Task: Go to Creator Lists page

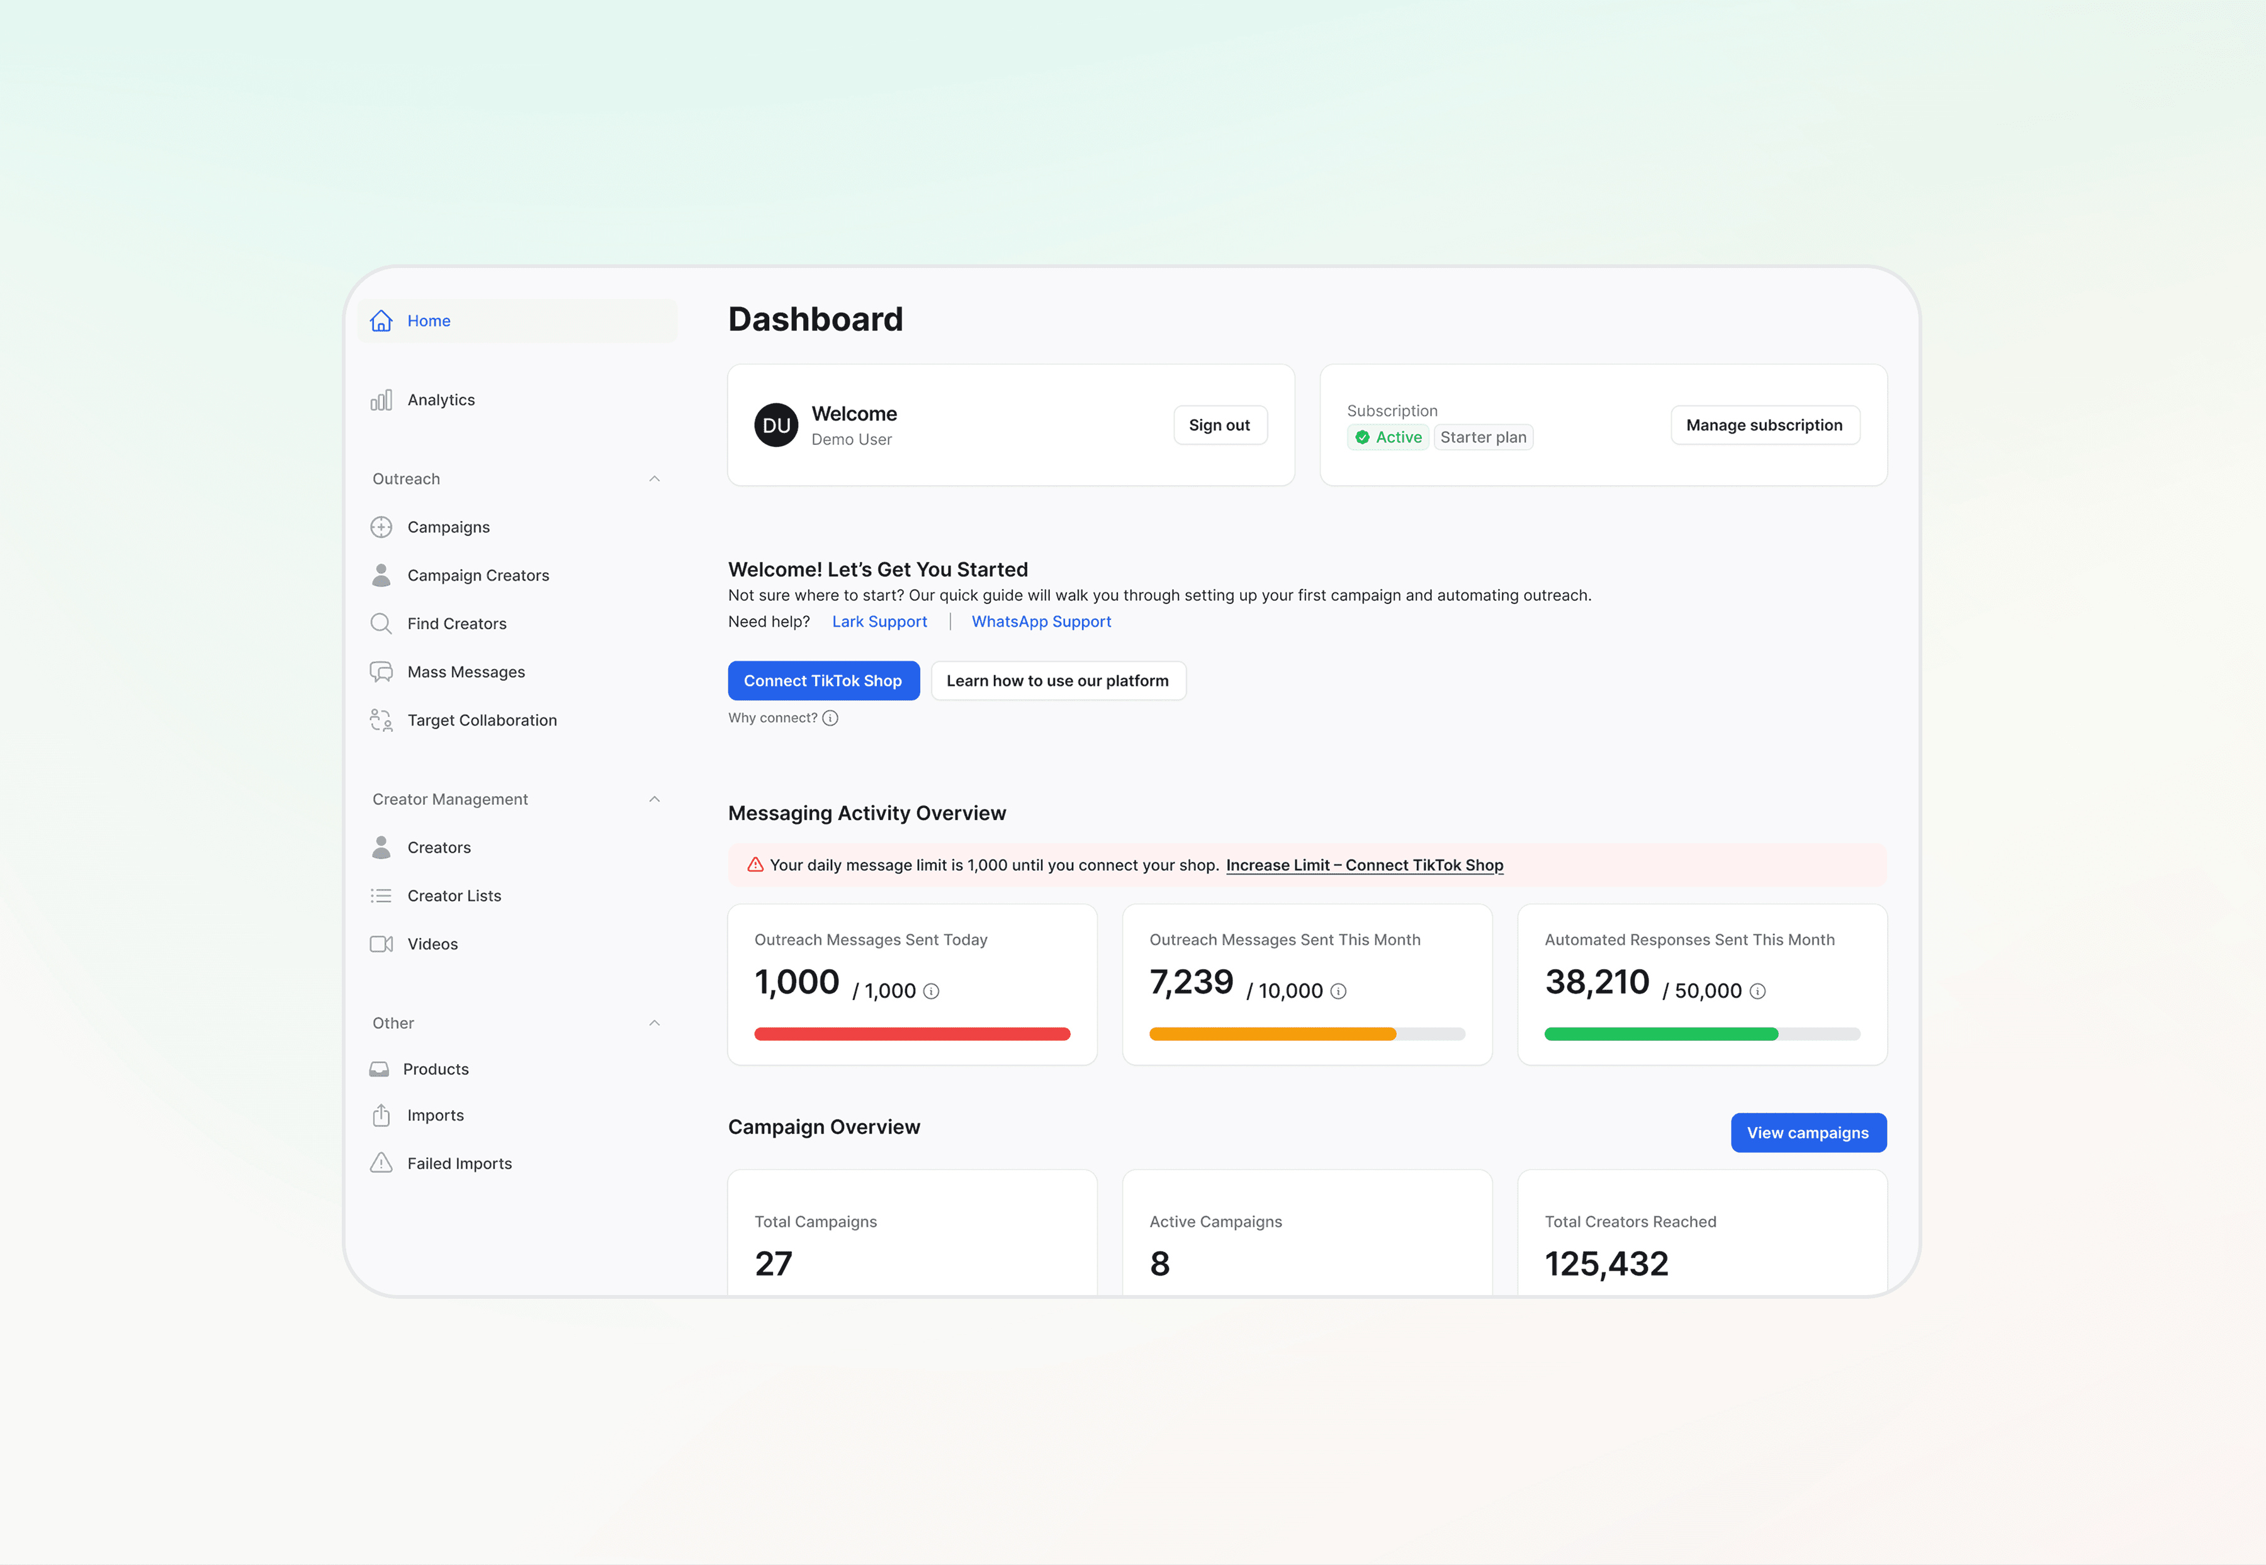Action: point(454,895)
